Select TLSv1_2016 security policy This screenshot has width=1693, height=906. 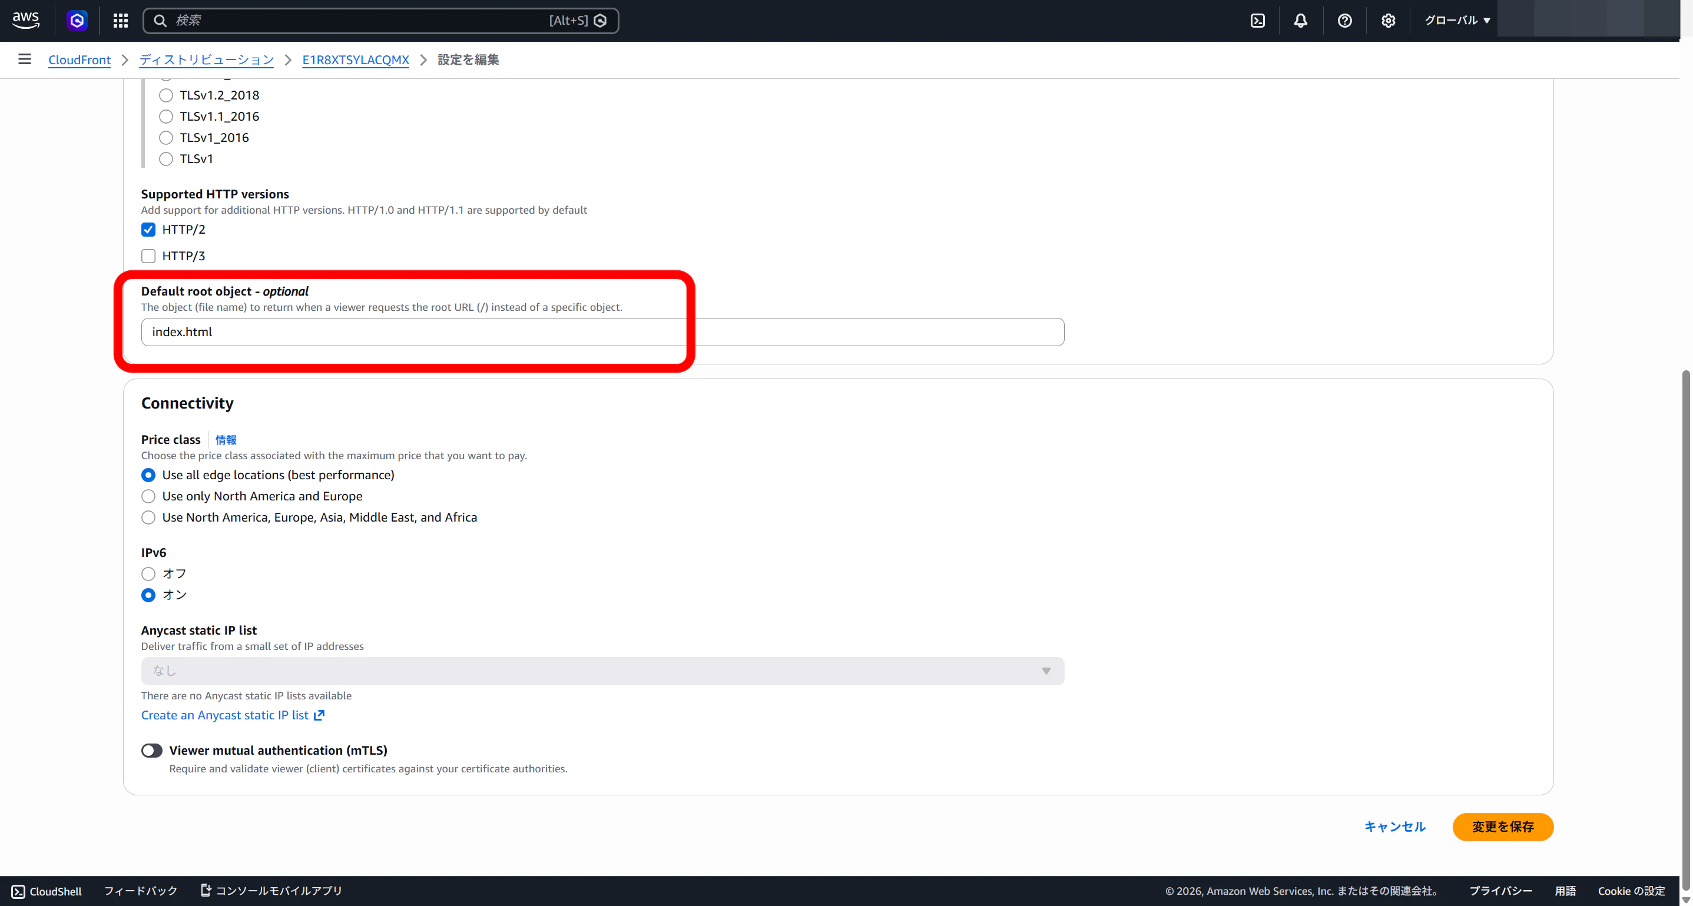click(x=166, y=137)
